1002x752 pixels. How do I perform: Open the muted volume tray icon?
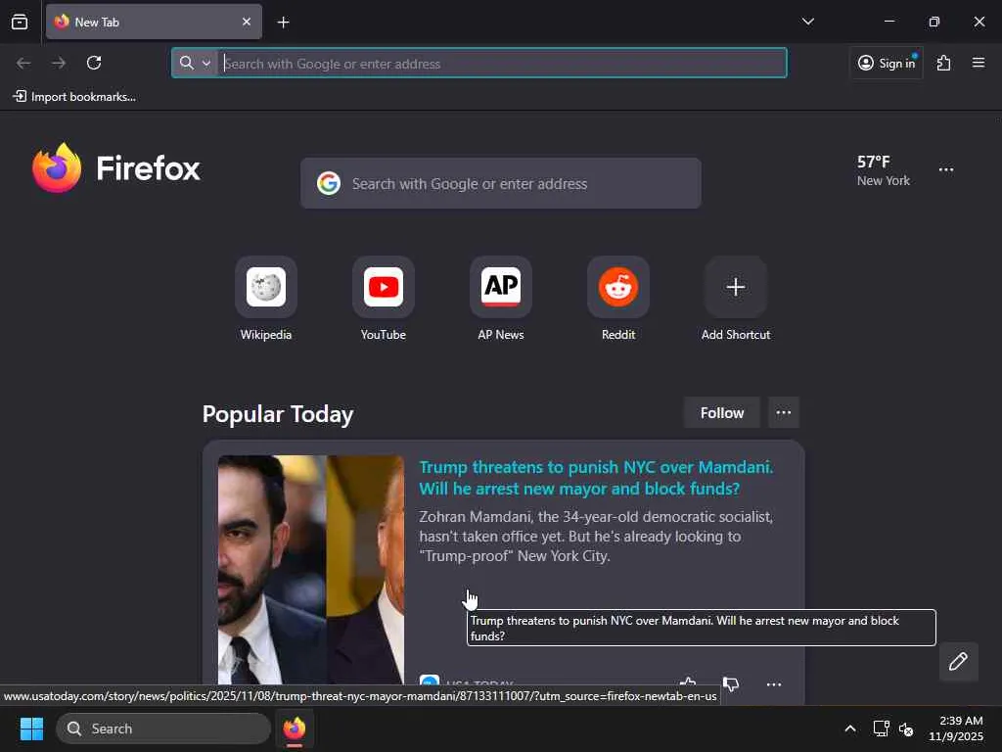pyautogui.click(x=905, y=728)
